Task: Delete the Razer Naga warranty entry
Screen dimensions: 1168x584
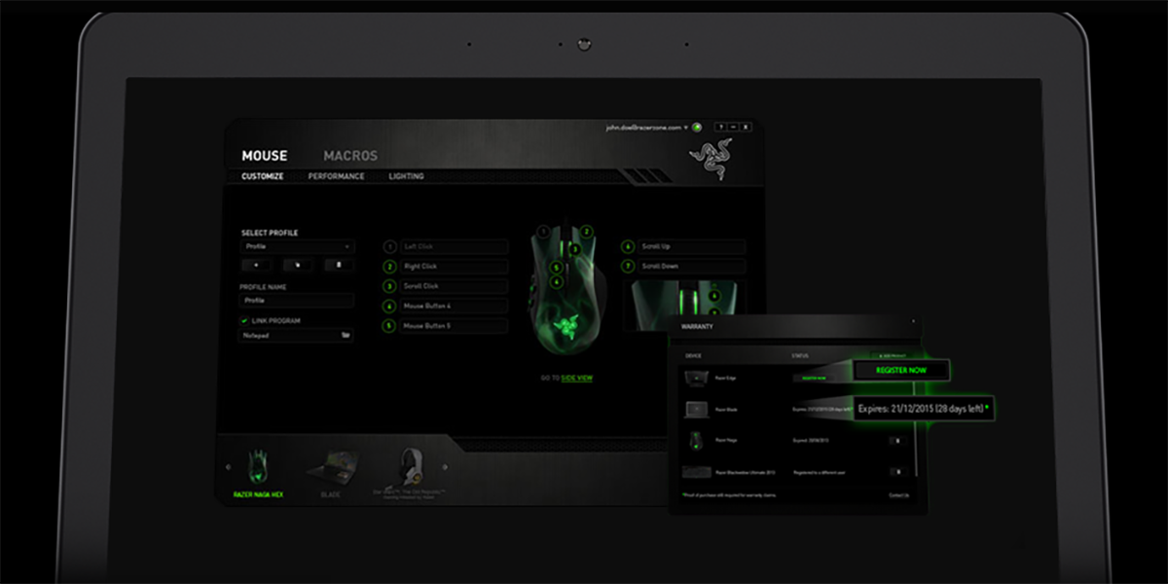Action: point(897,441)
